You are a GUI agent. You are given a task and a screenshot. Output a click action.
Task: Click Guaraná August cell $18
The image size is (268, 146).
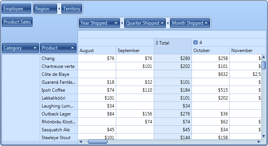(x=97, y=82)
